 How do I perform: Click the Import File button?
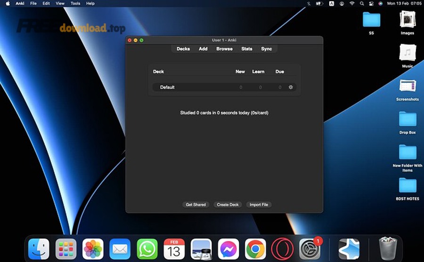(x=259, y=205)
